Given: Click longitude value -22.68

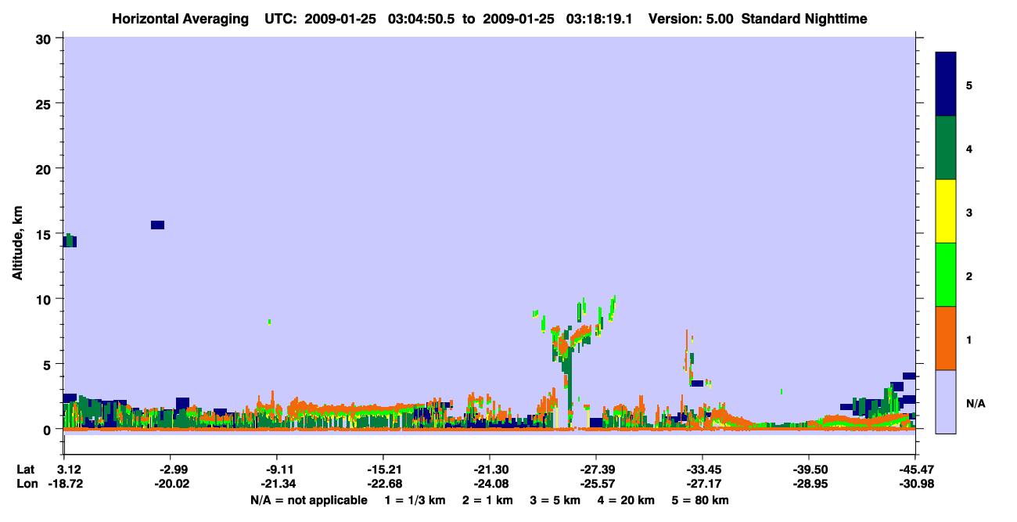Looking at the screenshot, I should [x=383, y=484].
